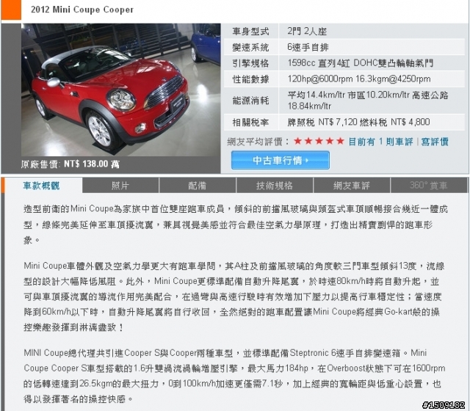
Task: Open the 中古車行情 used car prices button
Action: tap(281, 160)
